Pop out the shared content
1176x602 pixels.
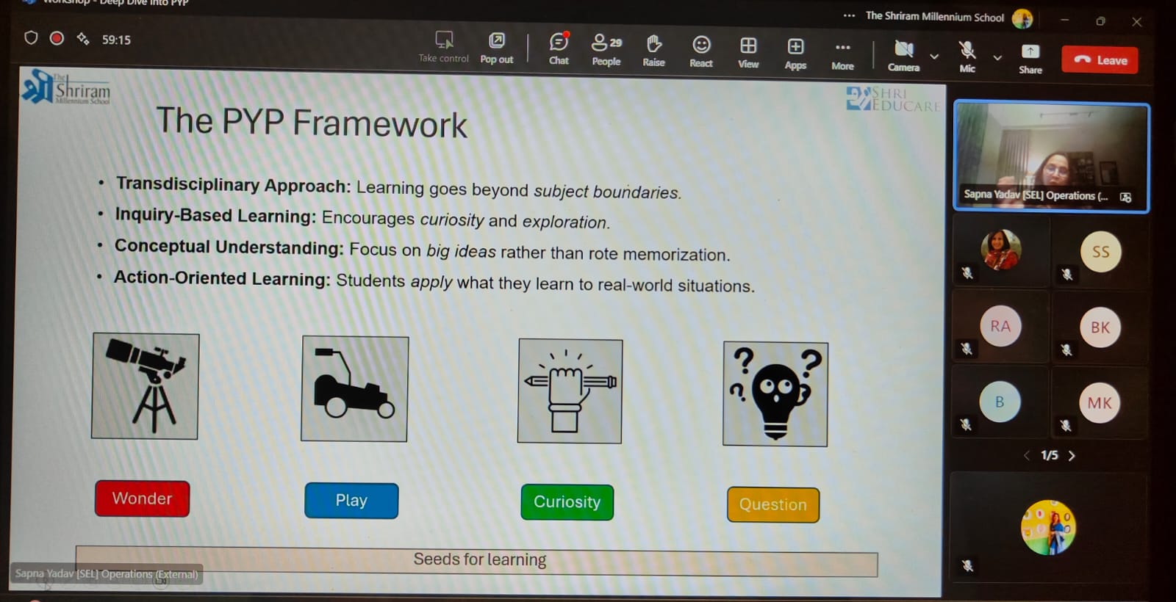497,47
